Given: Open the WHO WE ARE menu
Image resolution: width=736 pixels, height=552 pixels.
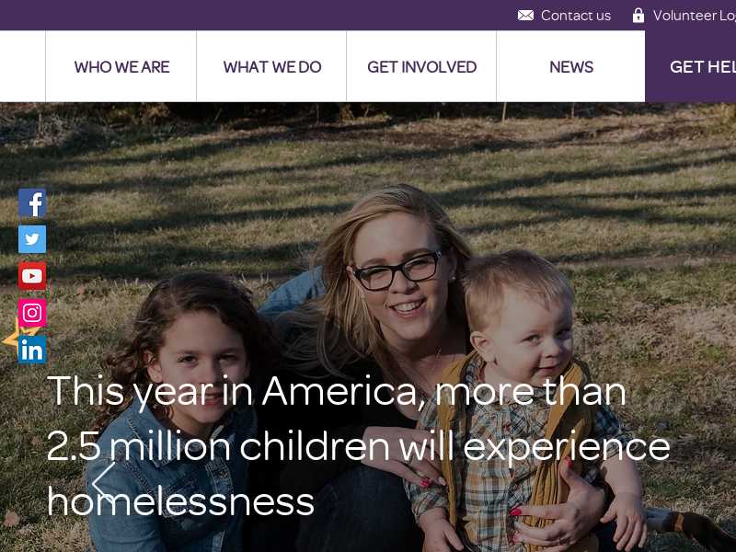Looking at the screenshot, I should click(121, 66).
